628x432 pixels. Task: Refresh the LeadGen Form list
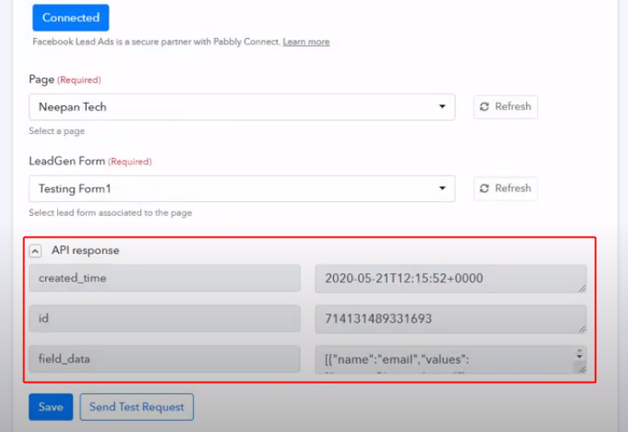pos(505,188)
